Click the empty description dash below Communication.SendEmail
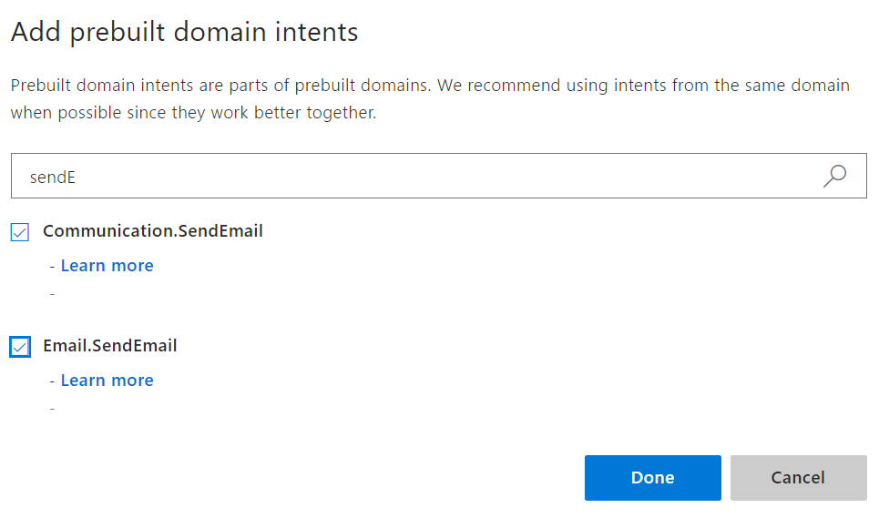This screenshot has width=889, height=518. pyautogui.click(x=52, y=293)
